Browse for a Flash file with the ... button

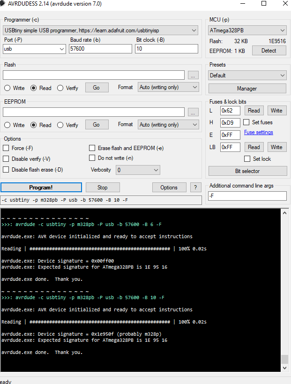pyautogui.click(x=193, y=75)
